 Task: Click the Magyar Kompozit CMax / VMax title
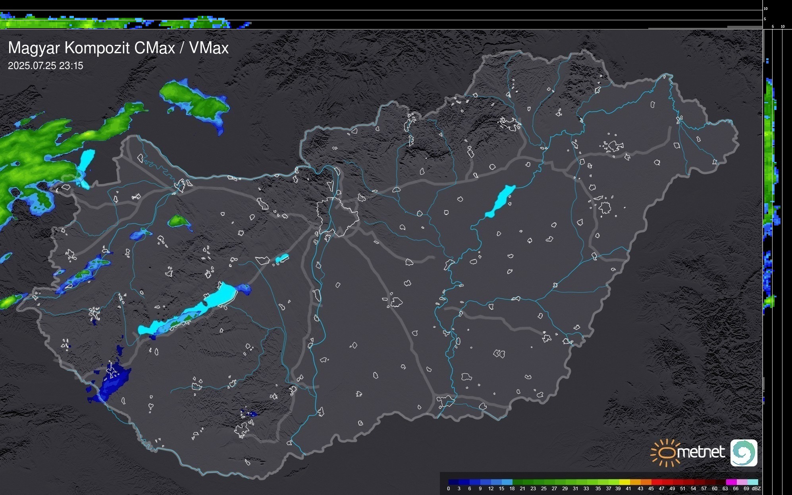(118, 48)
